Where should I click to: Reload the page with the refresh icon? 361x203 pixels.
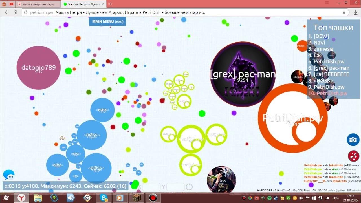[26, 12]
